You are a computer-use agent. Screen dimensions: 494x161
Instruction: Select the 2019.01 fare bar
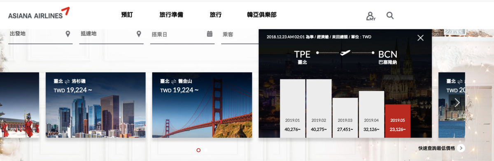(293, 109)
